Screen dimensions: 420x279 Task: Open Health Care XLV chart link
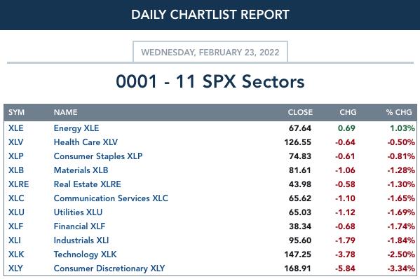click(x=86, y=142)
